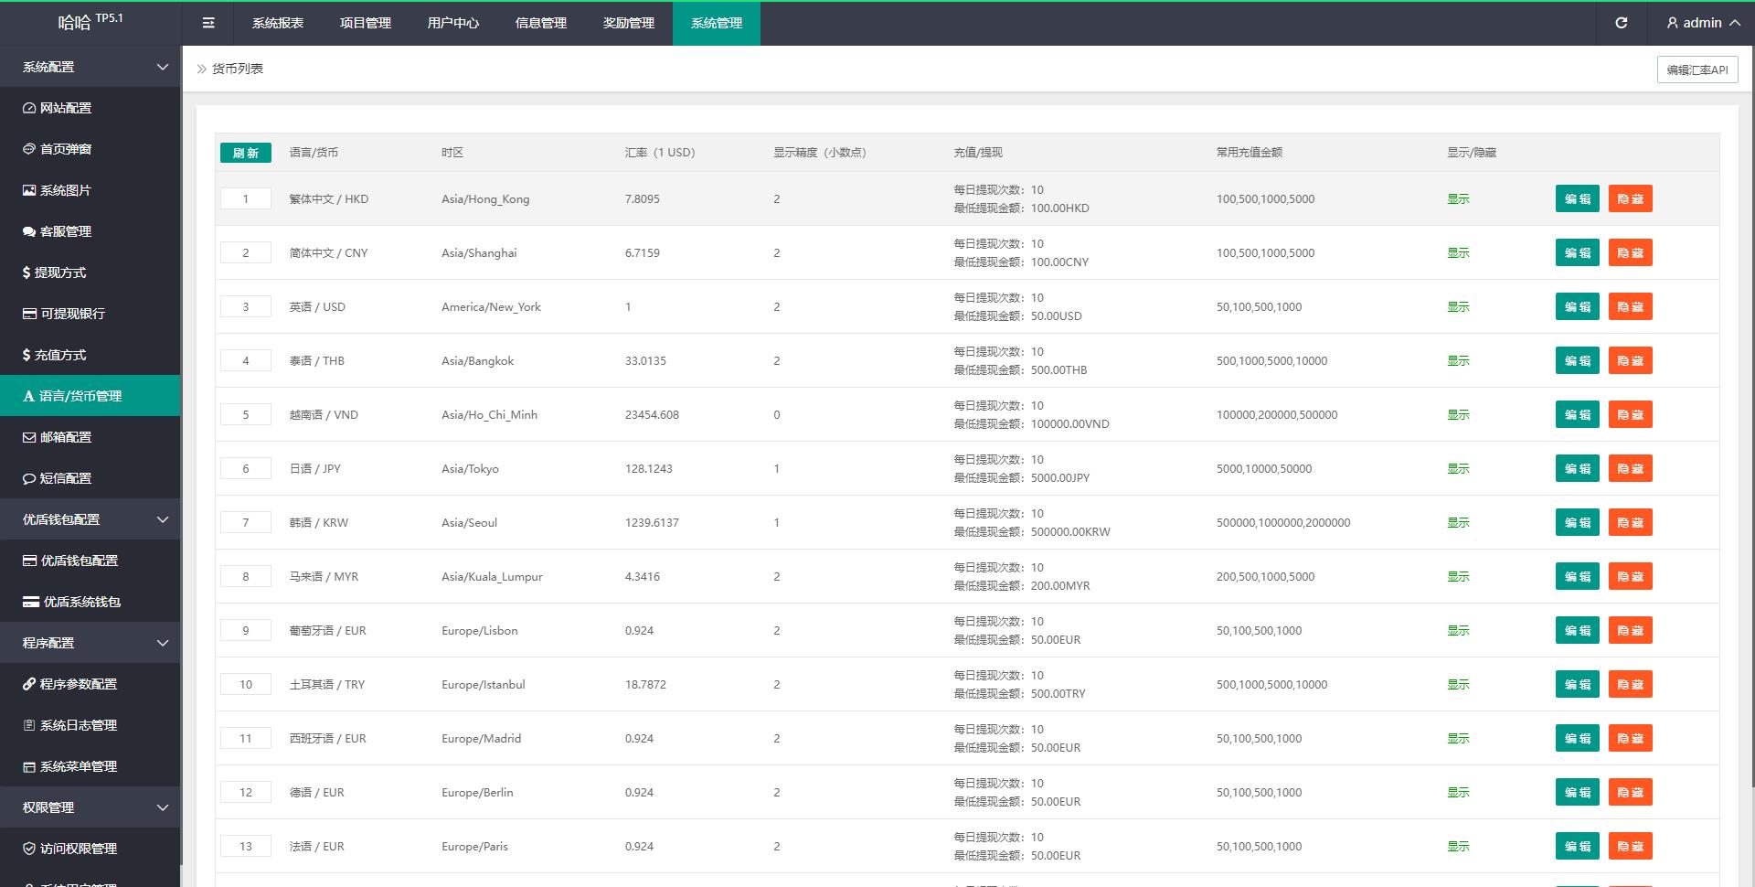The width and height of the screenshot is (1755, 887).
Task: Open 可提现银行 card item
Action: [x=72, y=314]
